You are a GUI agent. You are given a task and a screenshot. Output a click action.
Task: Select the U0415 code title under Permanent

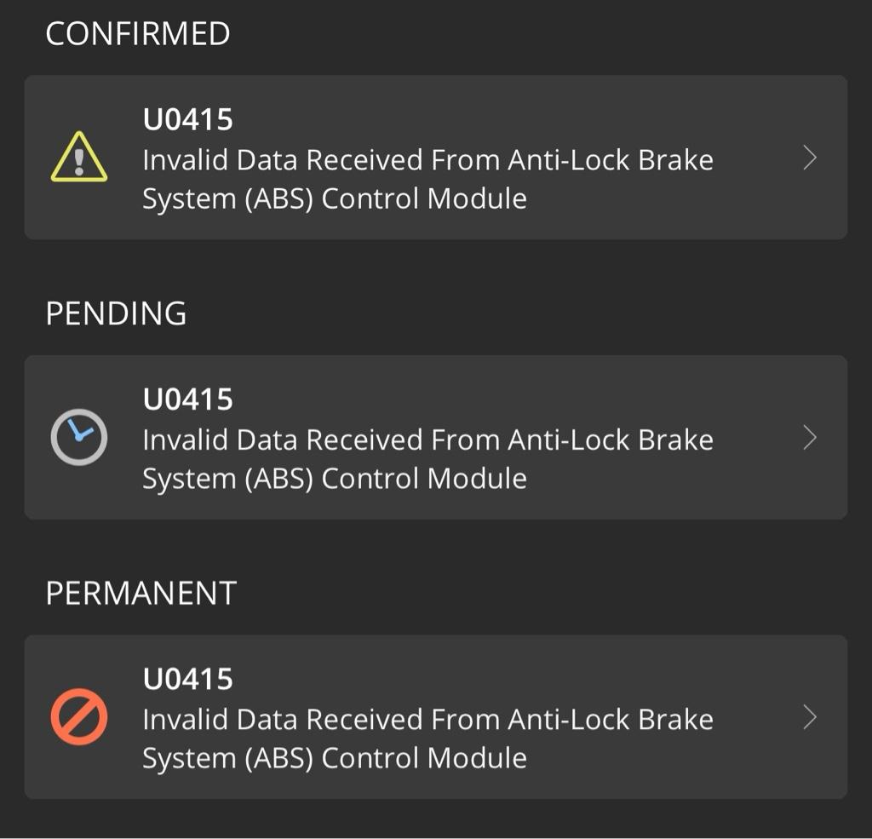pos(187,679)
